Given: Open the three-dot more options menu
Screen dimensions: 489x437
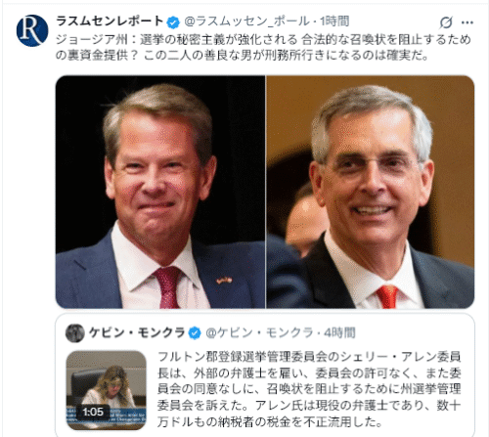Looking at the screenshot, I should (467, 22).
